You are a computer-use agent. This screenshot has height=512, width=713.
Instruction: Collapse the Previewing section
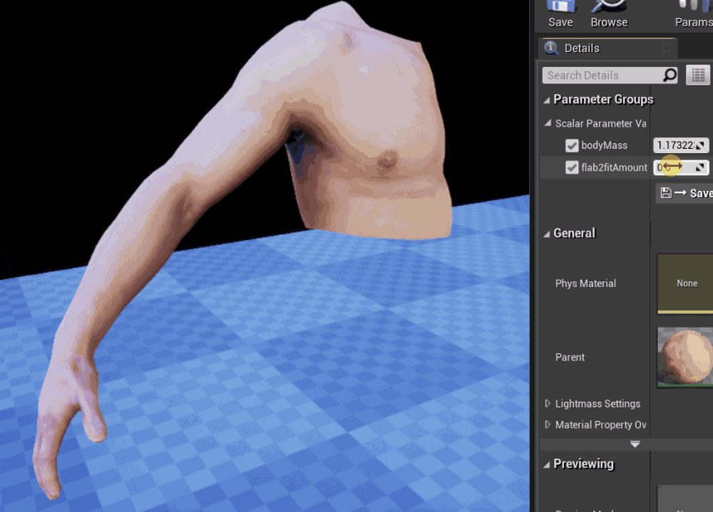[547, 464]
